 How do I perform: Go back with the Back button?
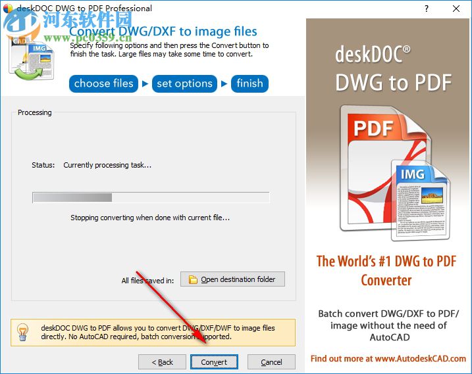tap(162, 362)
